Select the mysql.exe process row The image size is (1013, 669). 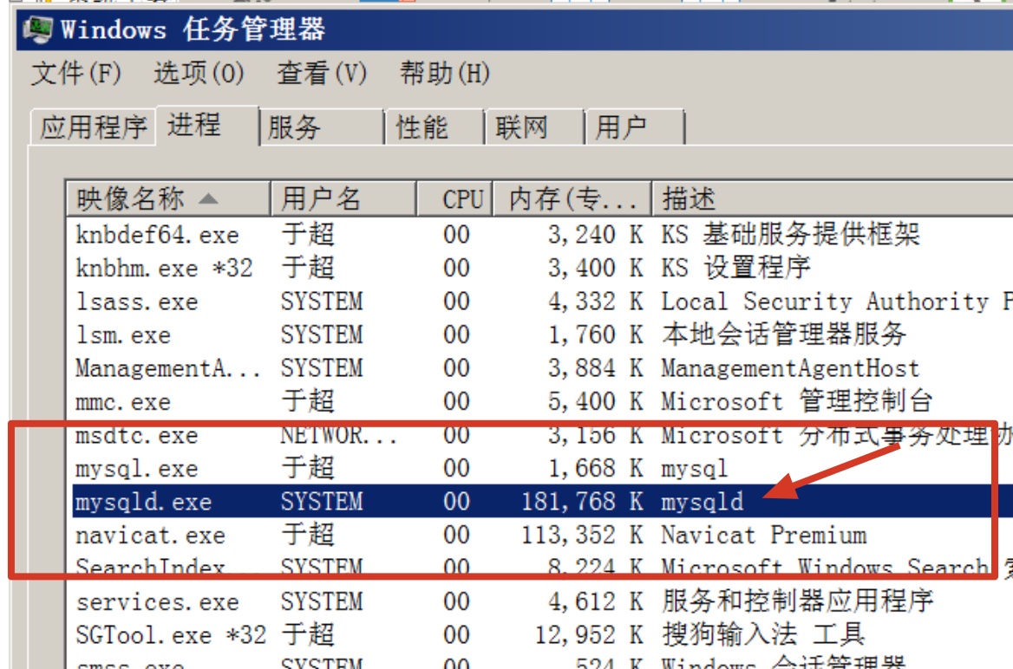pos(137,469)
